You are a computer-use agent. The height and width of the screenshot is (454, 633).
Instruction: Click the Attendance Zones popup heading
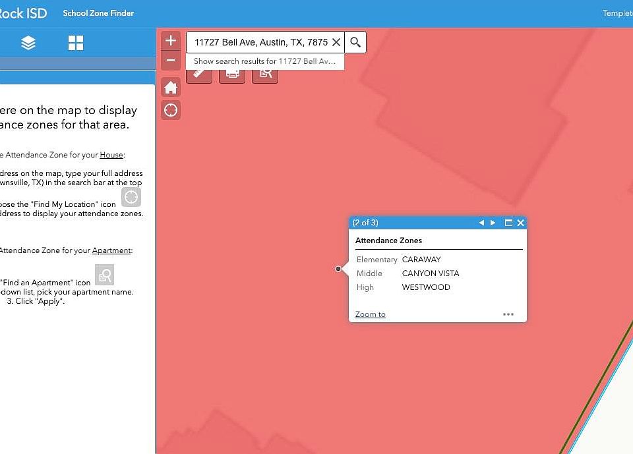coord(388,240)
